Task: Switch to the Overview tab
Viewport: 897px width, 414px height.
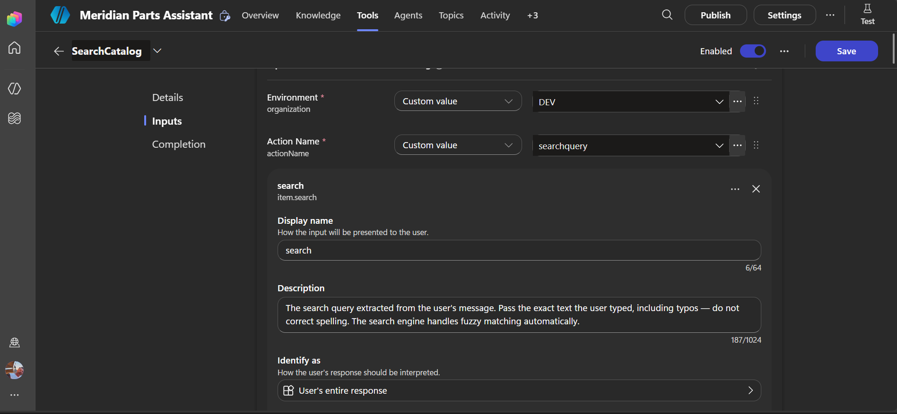Action: point(260,16)
